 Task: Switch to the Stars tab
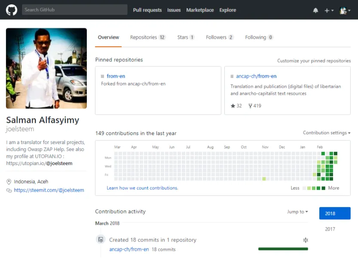pyautogui.click(x=186, y=37)
